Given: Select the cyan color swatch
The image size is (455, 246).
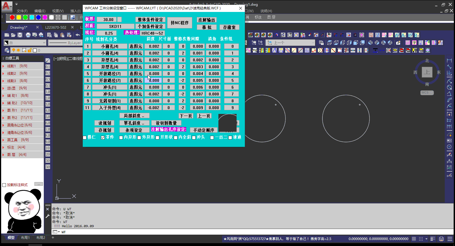Looking at the screenshot, I should pos(32,17).
